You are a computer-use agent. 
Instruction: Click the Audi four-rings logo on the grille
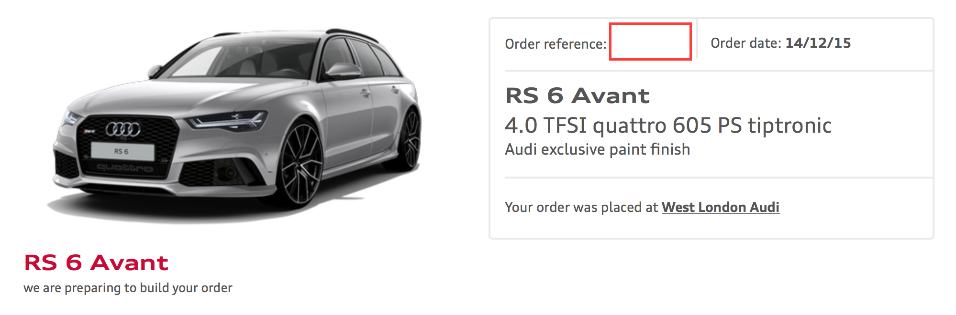(x=123, y=129)
